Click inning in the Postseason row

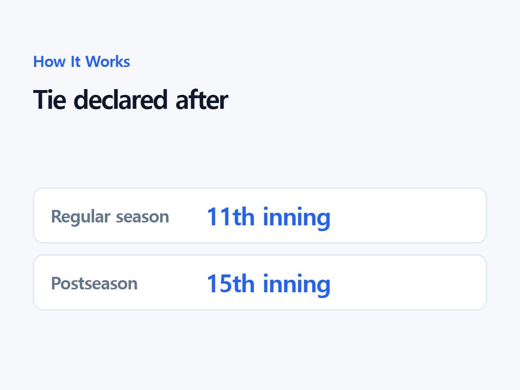point(297,285)
